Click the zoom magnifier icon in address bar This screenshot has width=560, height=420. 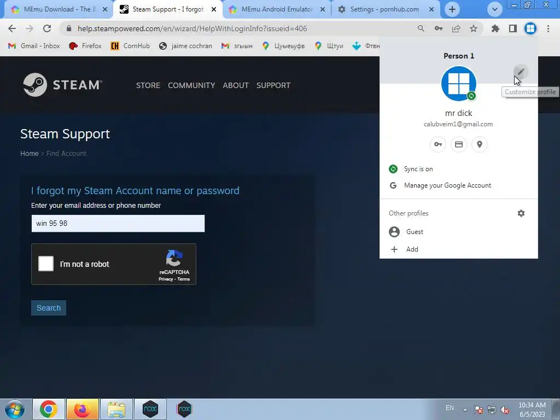click(x=421, y=28)
